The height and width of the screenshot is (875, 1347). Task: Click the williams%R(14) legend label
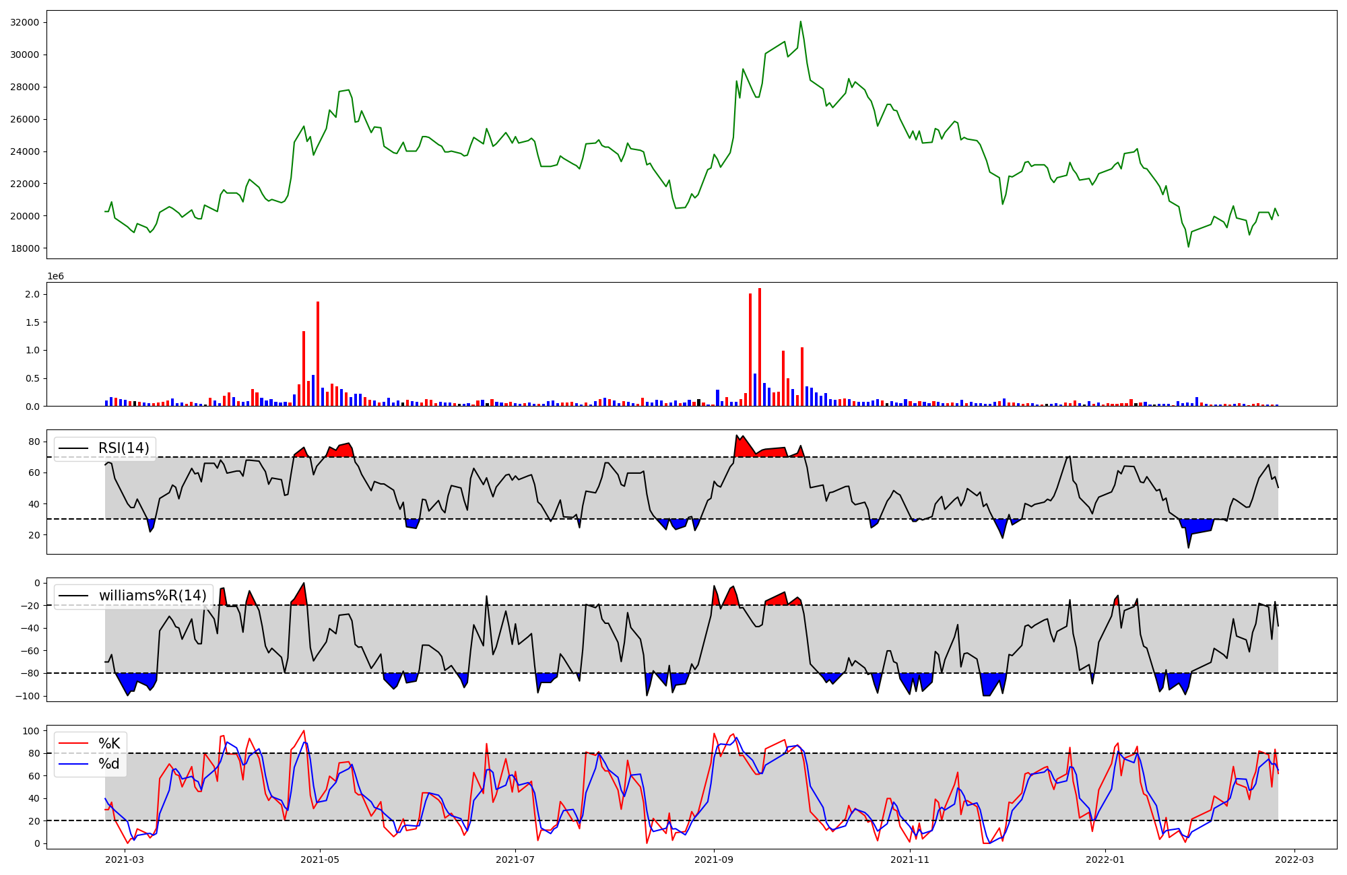pos(152,596)
